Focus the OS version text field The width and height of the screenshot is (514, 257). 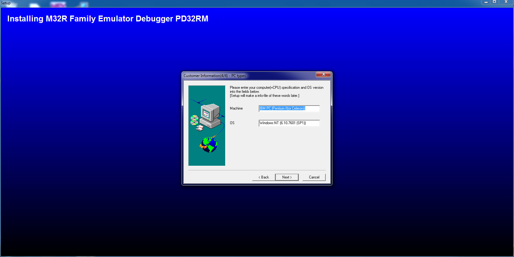(289, 123)
